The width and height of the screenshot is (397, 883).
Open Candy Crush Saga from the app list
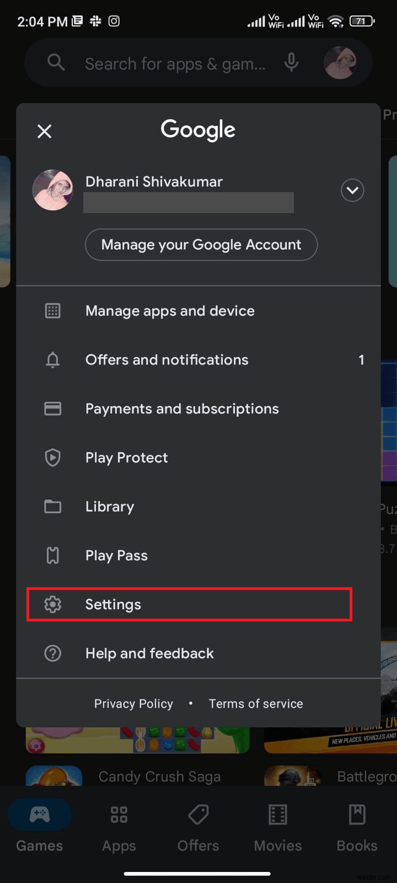(x=159, y=776)
